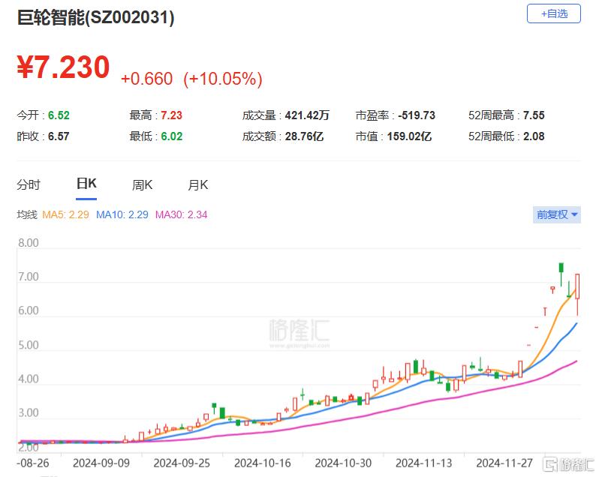
Task: Click the 昨收 value 6.57
Action: pyautogui.click(x=59, y=136)
